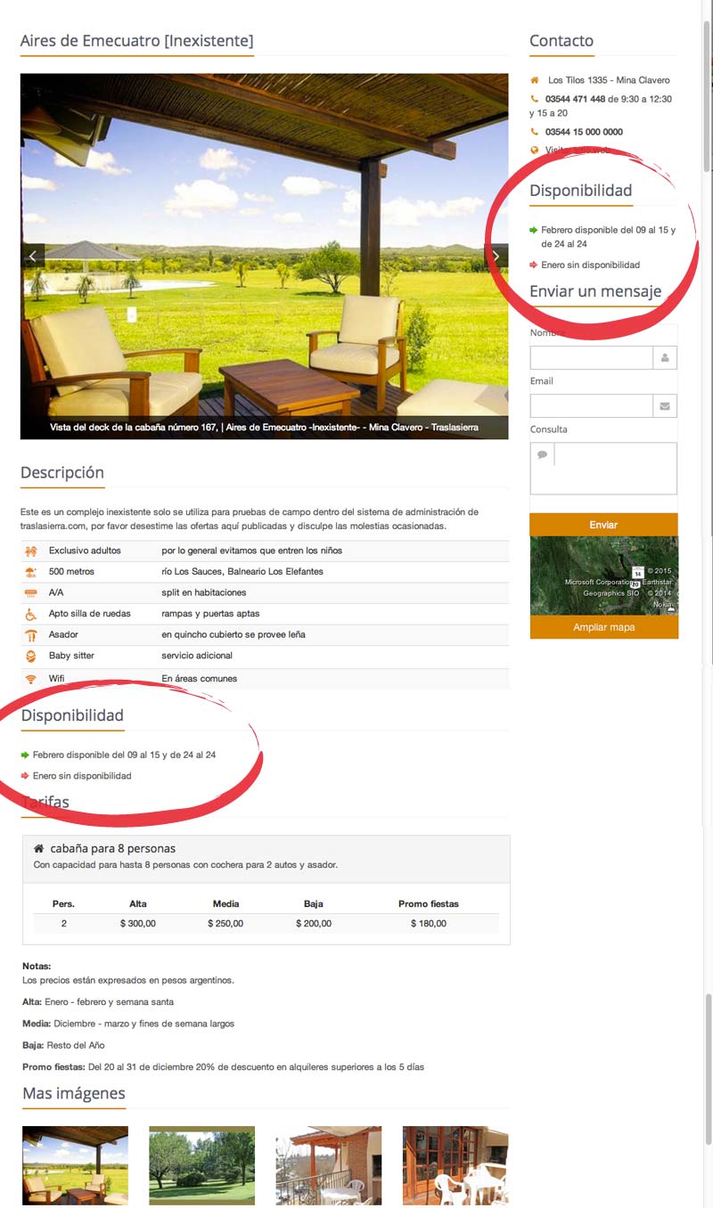Click the previous image arrow on the slideshow
Screen dimensions: 713x1208
click(33, 257)
